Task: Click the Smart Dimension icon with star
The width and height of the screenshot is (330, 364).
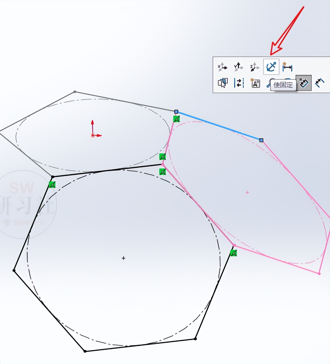Action: [x=287, y=67]
